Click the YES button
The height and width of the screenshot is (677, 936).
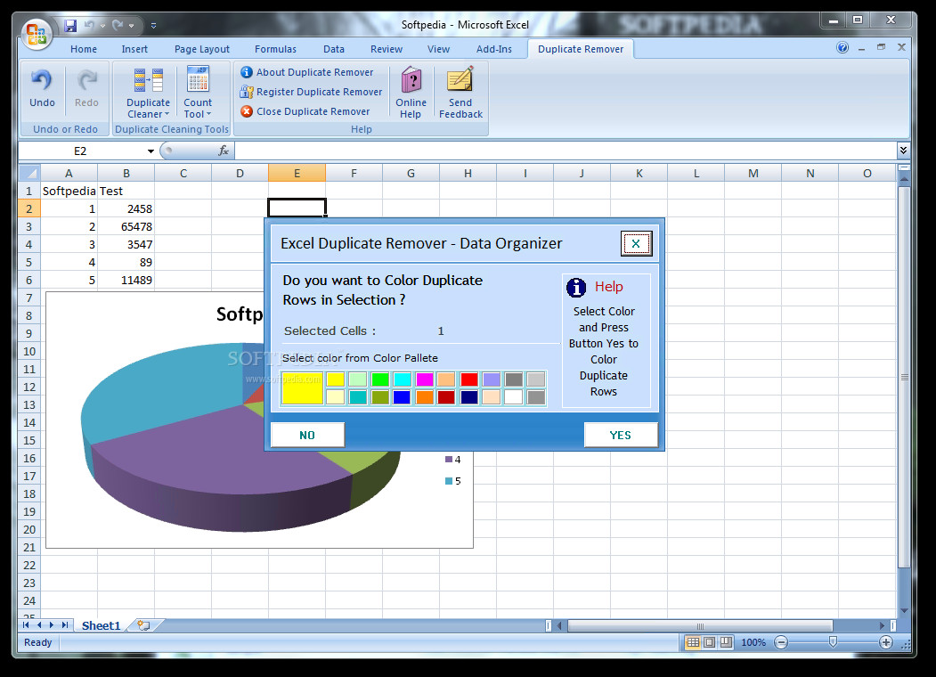(621, 436)
